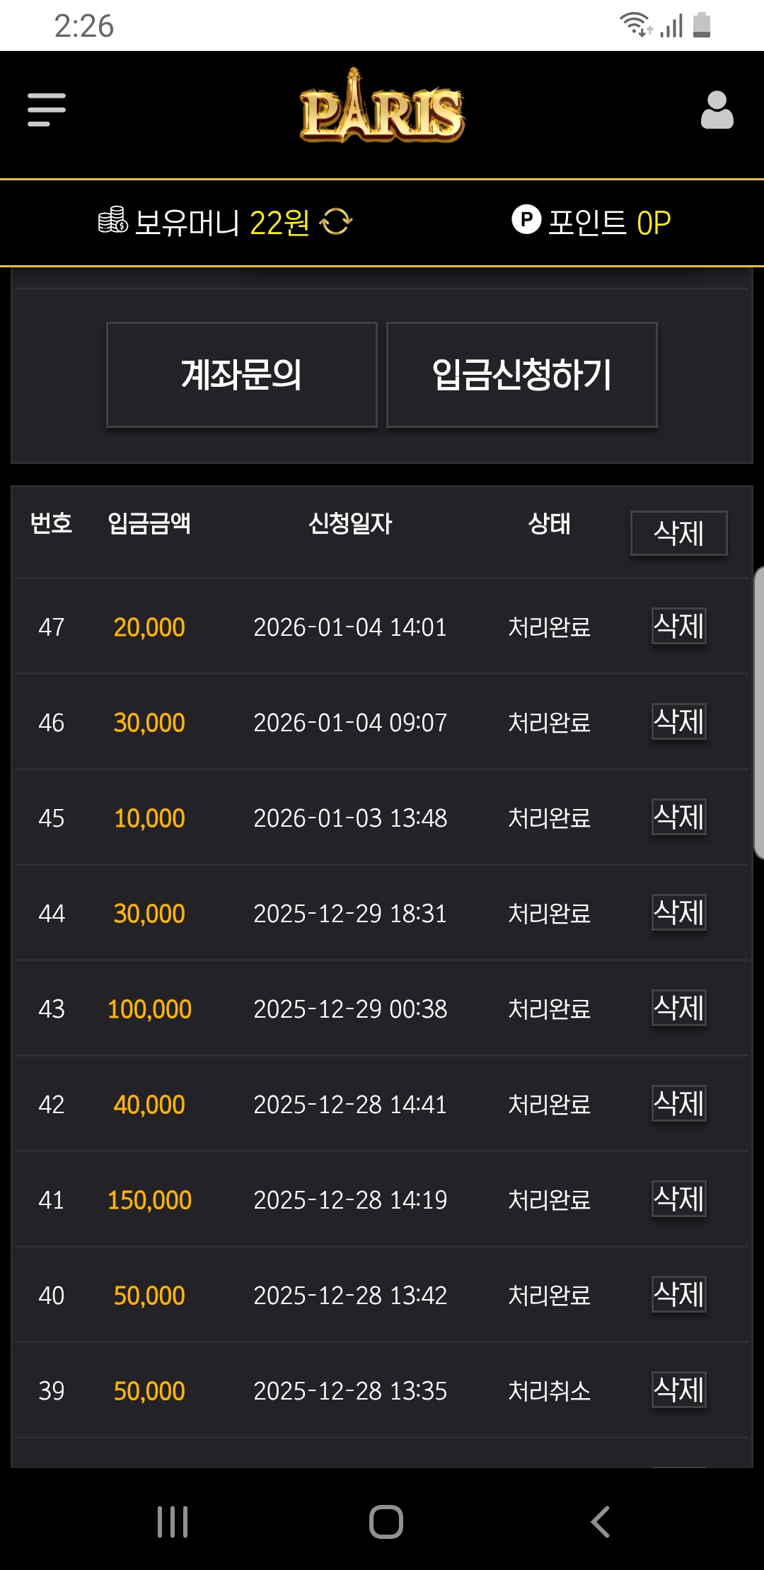Open the recent apps navigation icon
Image resolution: width=764 pixels, height=1570 pixels.
(x=173, y=1522)
